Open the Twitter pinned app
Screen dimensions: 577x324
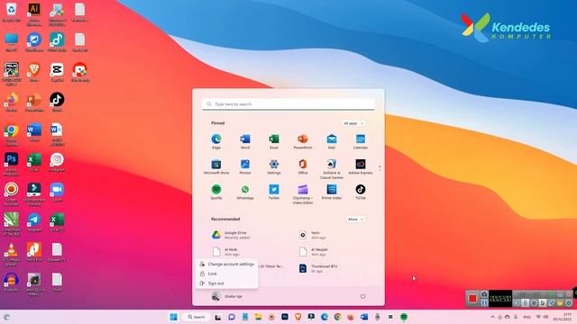coord(274,192)
